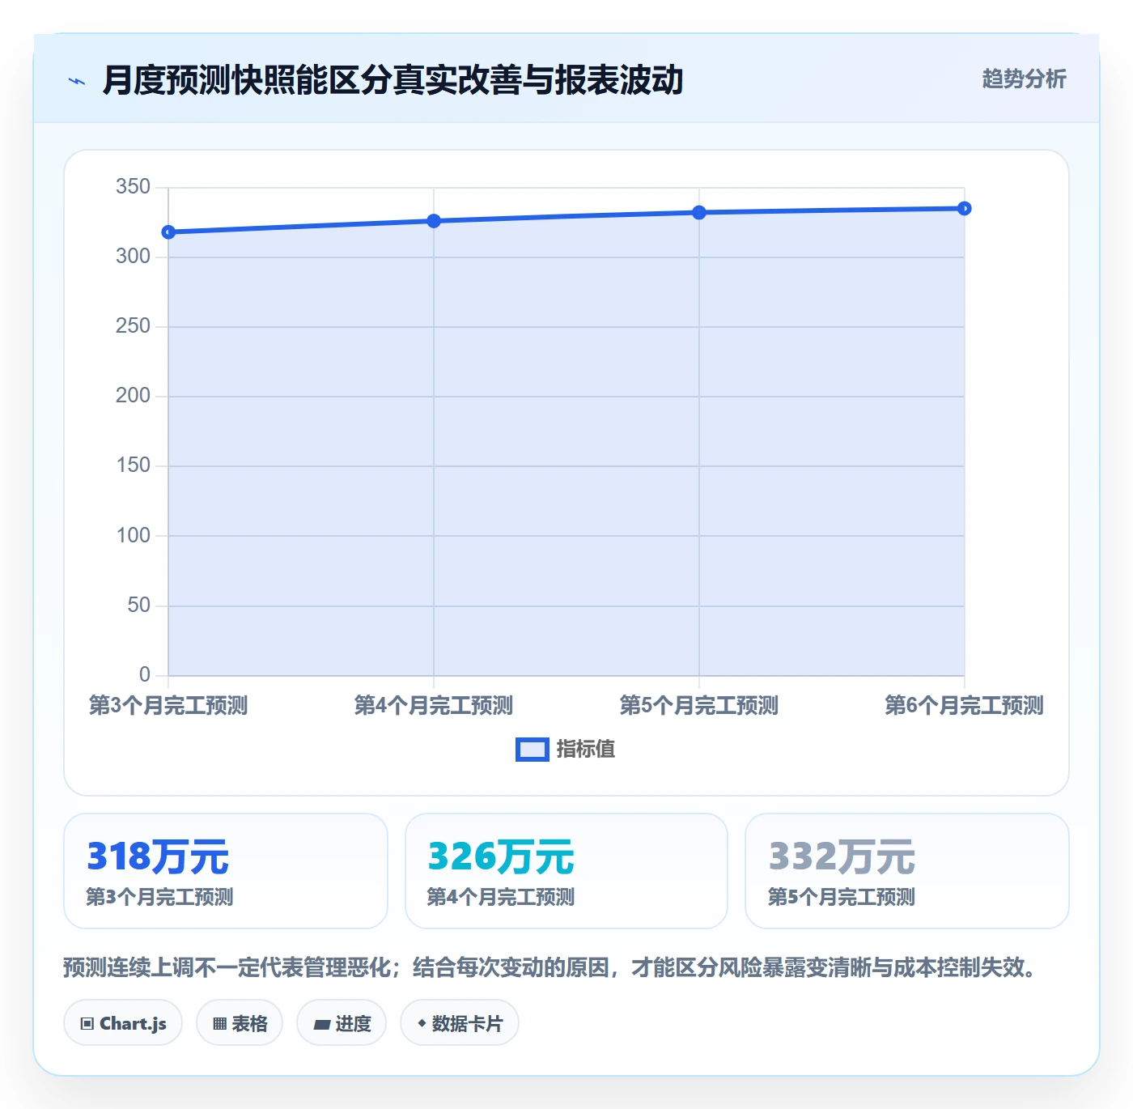
Task: Open the 326万元 data card
Action: click(x=566, y=871)
